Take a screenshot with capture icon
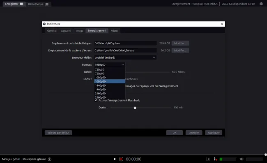The width and height of the screenshot is (267, 163). tap(208, 159)
